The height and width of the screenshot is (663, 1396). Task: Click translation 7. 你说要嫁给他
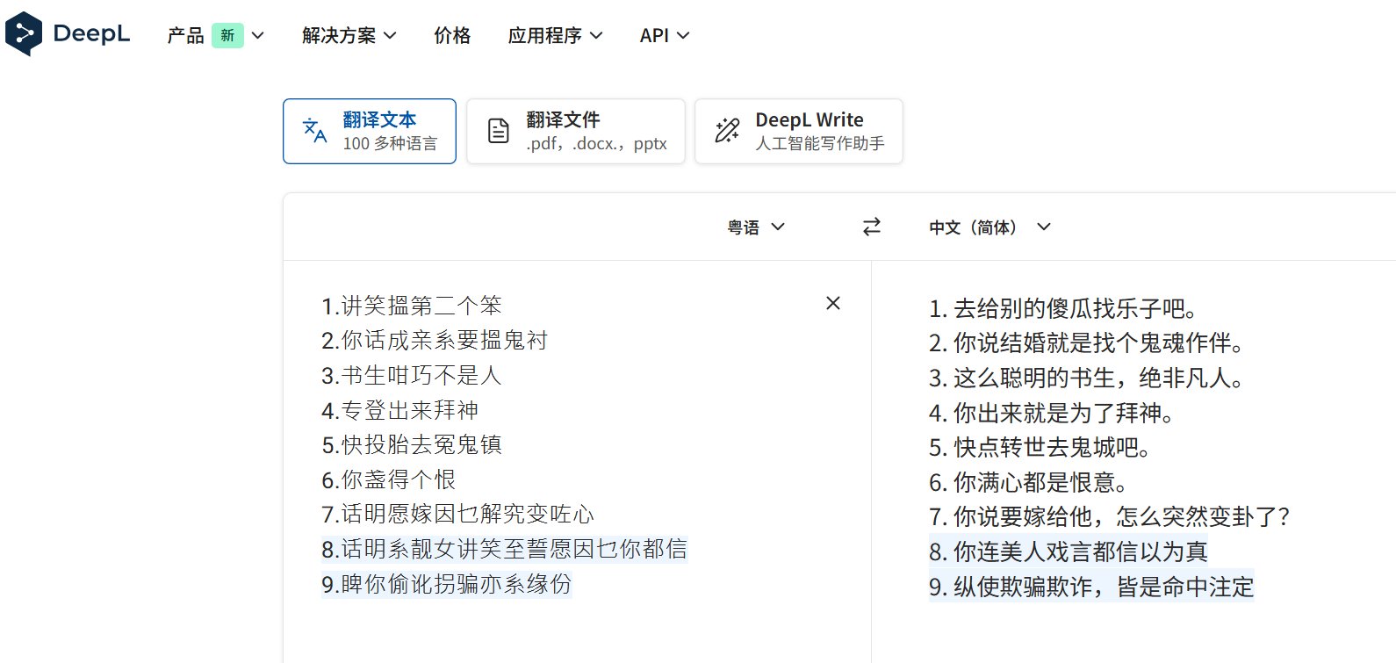(x=1109, y=516)
